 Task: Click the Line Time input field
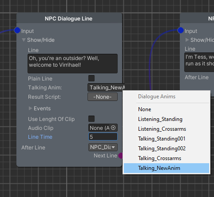[103, 137]
